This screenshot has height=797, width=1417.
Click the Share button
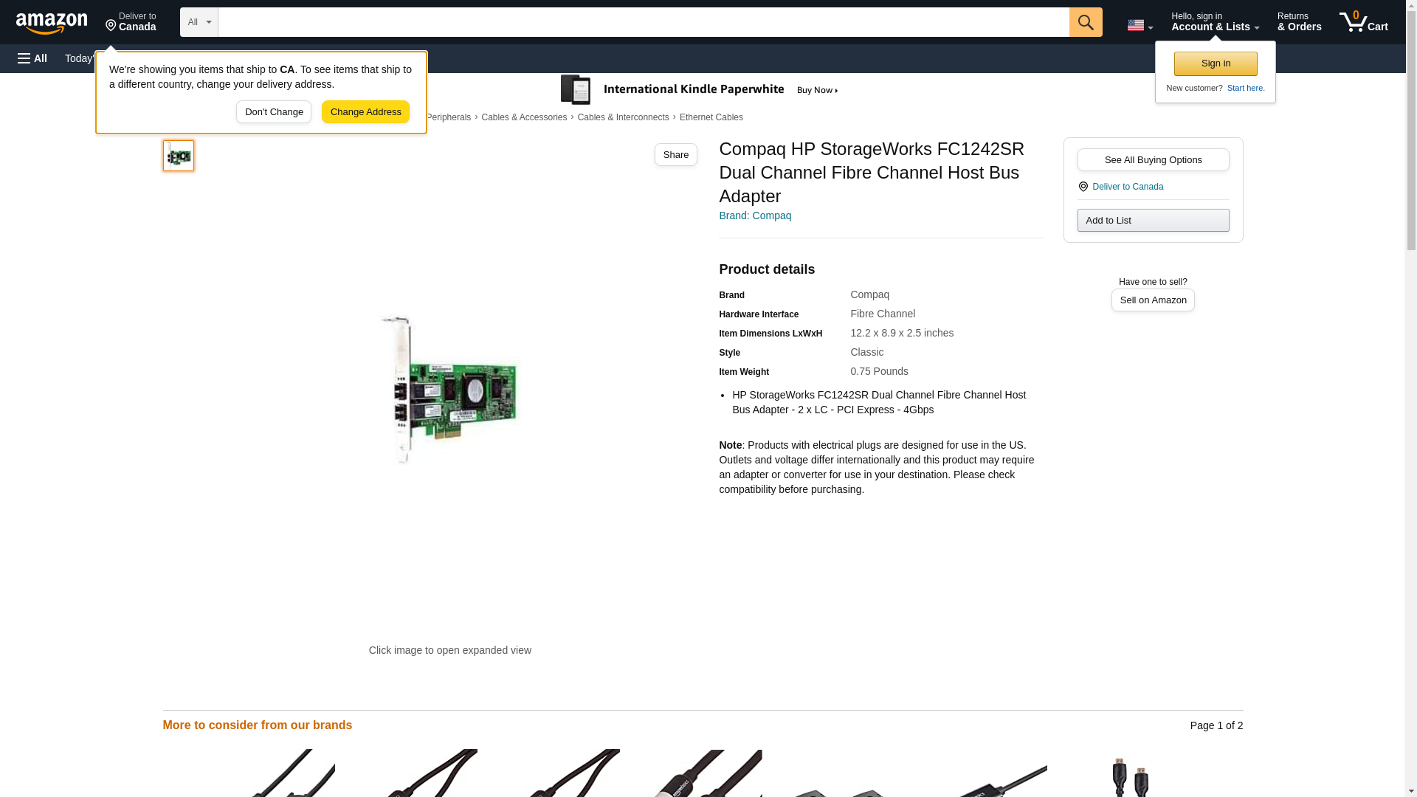pos(675,154)
